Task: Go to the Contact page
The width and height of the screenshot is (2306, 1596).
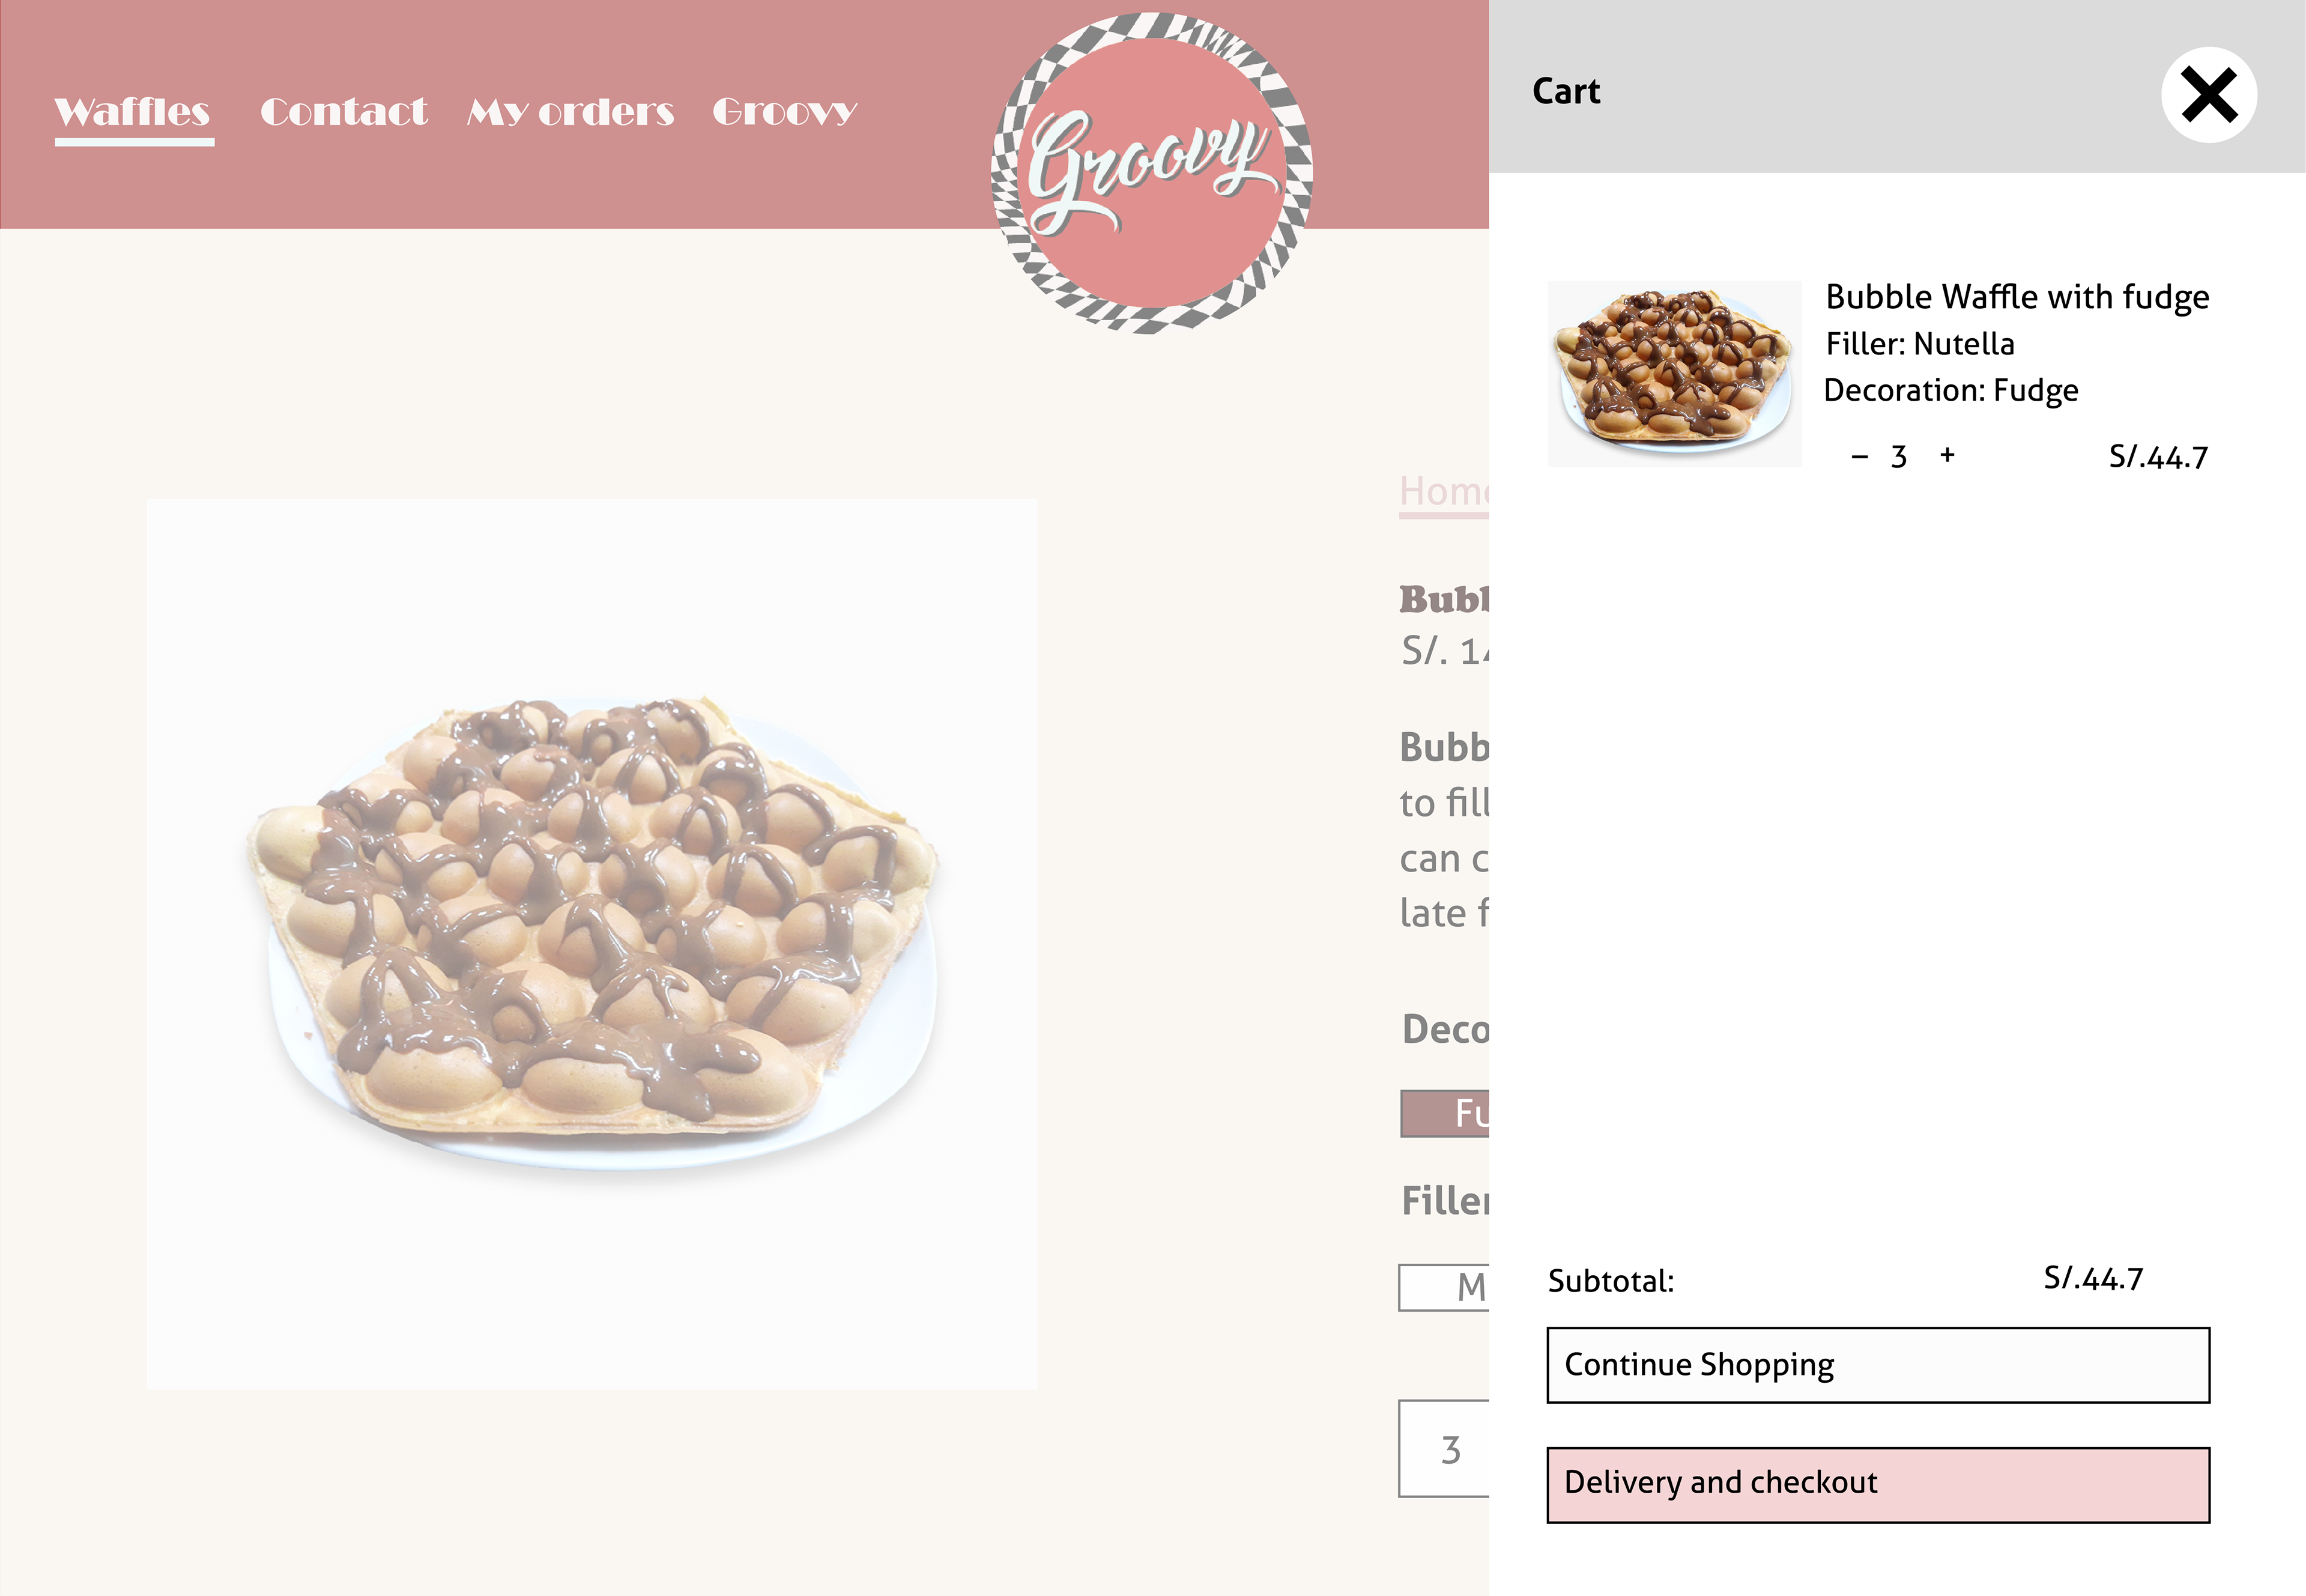Action: coord(344,112)
